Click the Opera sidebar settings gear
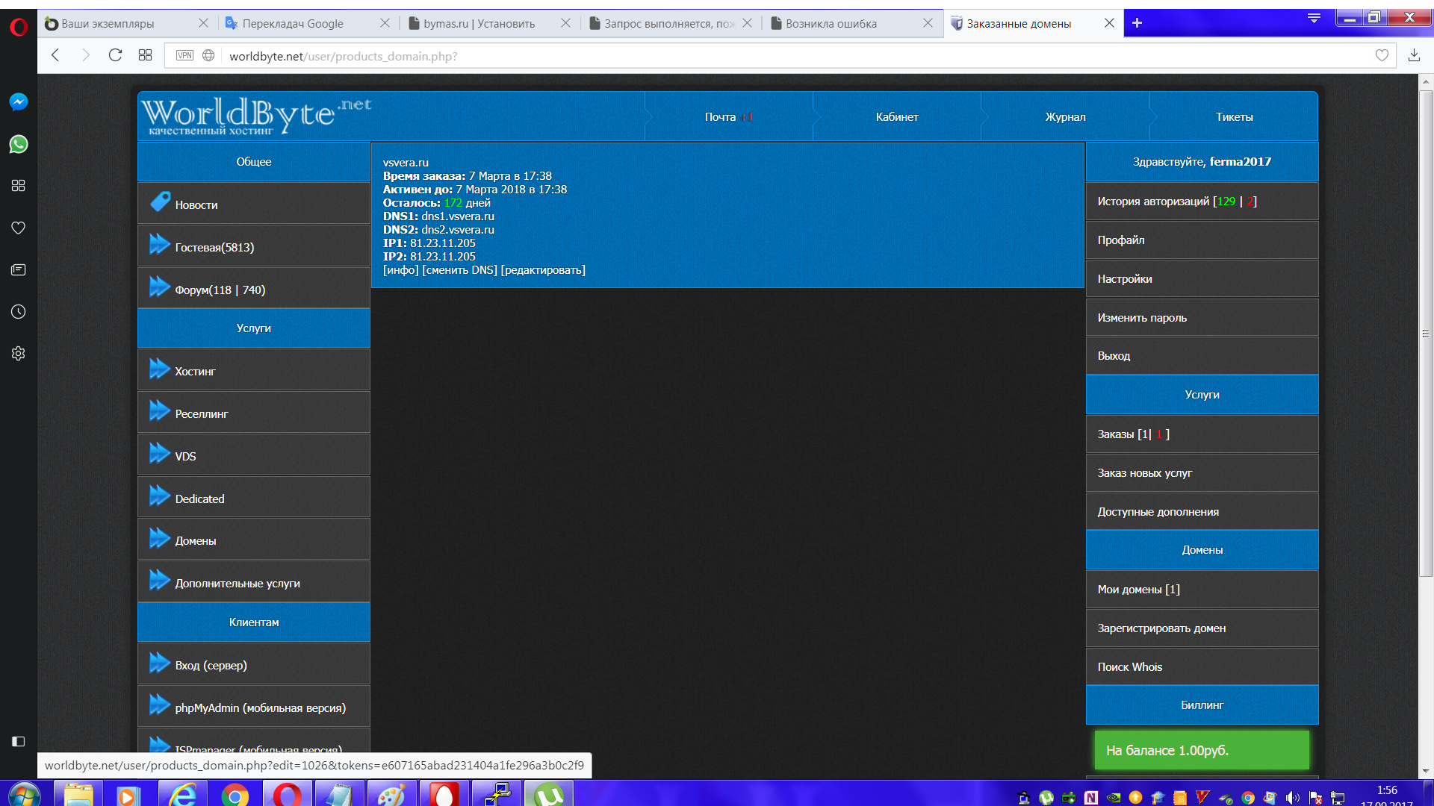1434x806 pixels. 19,354
